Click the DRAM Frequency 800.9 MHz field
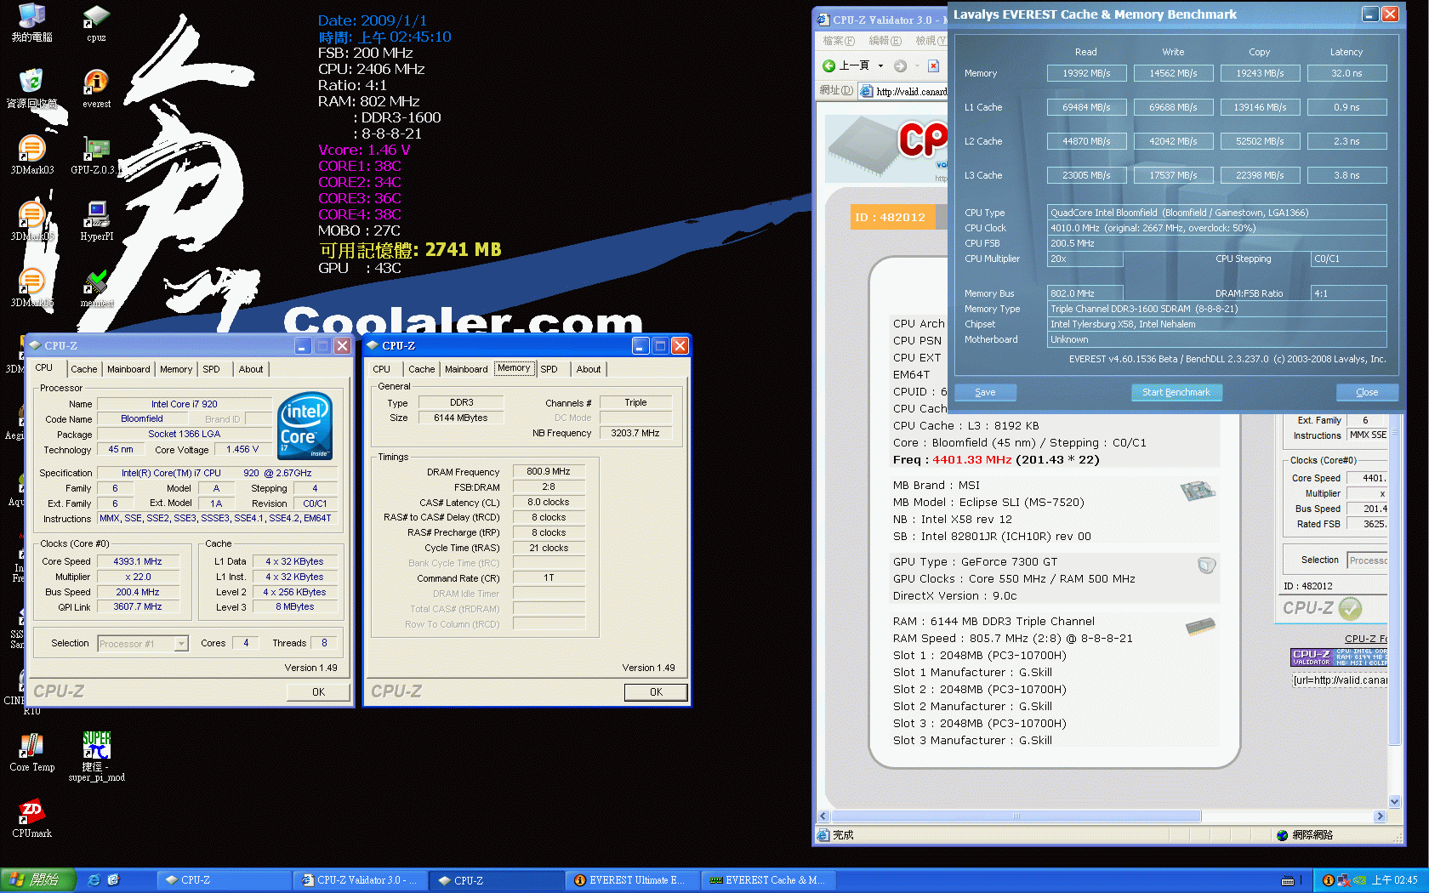 tap(548, 471)
